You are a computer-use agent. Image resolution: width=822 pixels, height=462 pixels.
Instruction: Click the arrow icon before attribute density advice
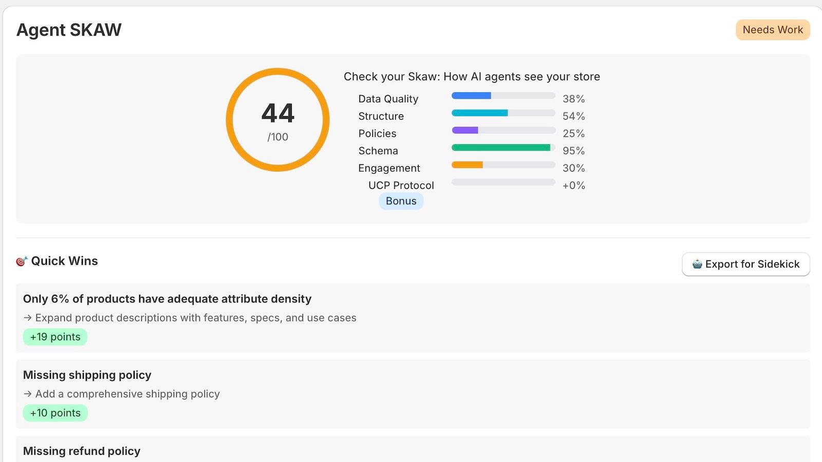point(27,318)
